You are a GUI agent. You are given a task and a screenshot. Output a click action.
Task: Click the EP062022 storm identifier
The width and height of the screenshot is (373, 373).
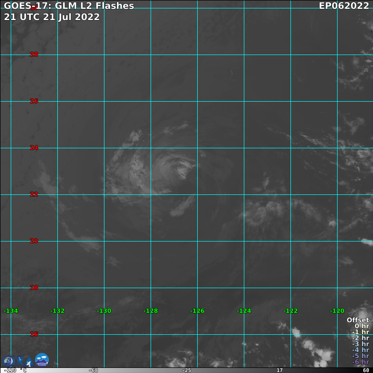(x=344, y=6)
